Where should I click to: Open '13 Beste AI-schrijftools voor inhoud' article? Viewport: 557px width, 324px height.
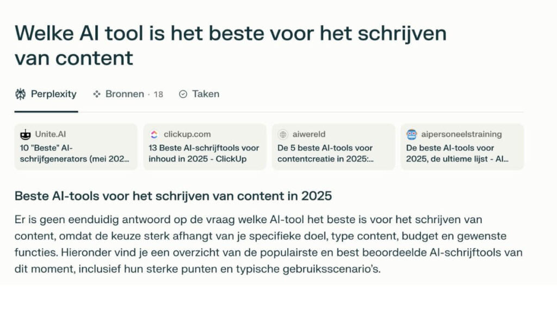tap(204, 153)
